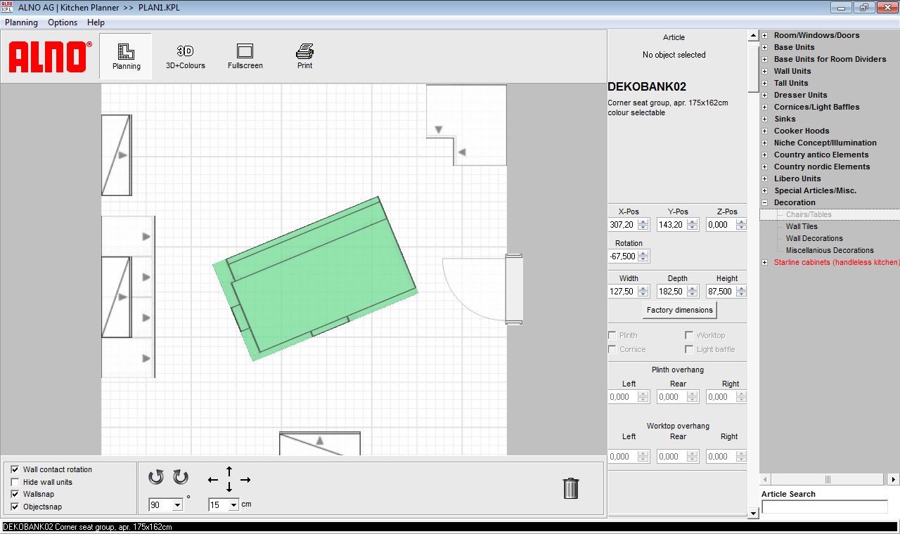Toggle Wall contact rotation checkbox
The image size is (900, 534).
click(x=15, y=469)
